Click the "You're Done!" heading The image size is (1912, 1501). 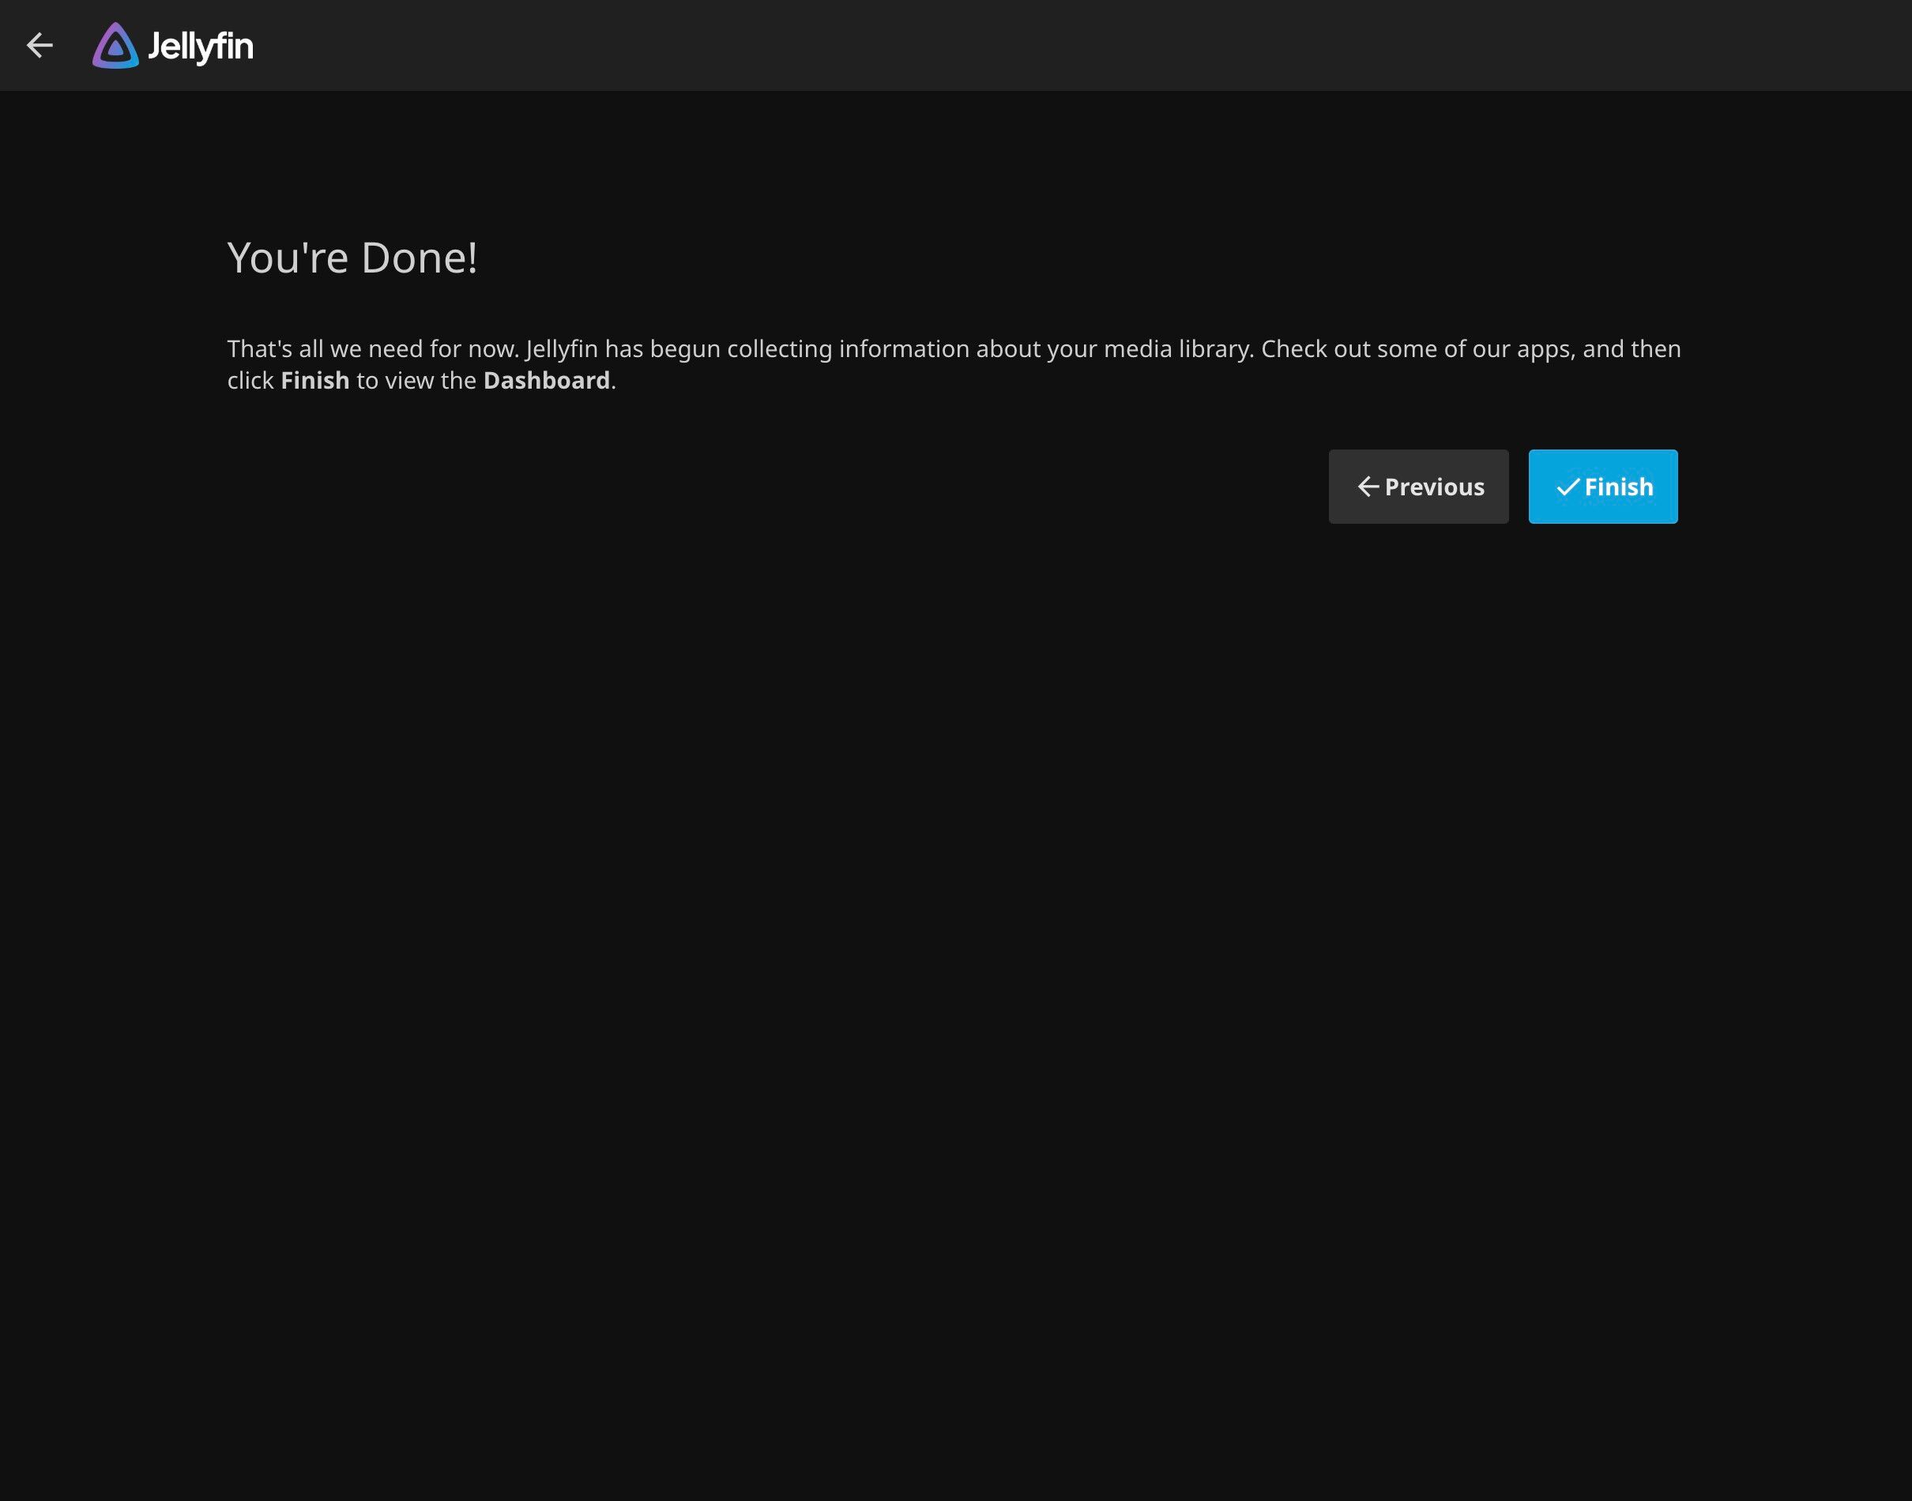click(x=352, y=258)
